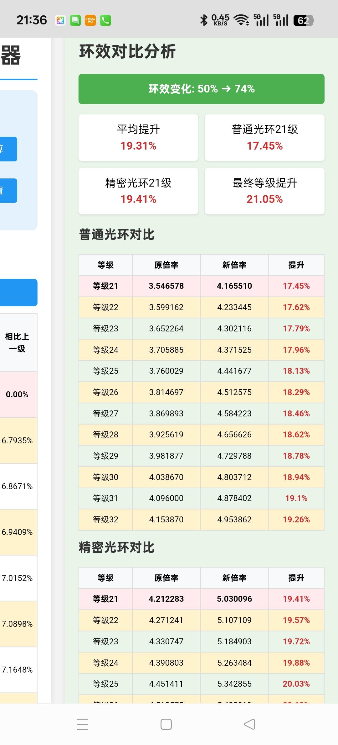
Task: Tap the back triangle navigation icon
Action: (249, 724)
